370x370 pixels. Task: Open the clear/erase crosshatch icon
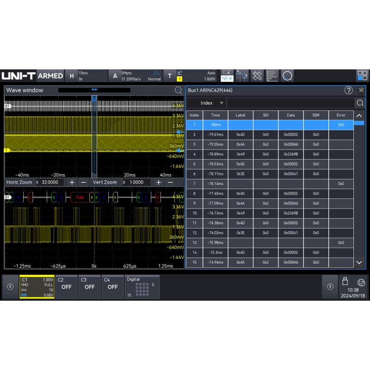click(x=257, y=76)
